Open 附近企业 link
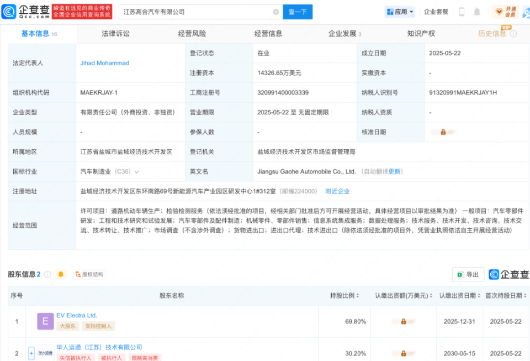Image resolution: width=530 pixels, height=361 pixels. click(337, 191)
